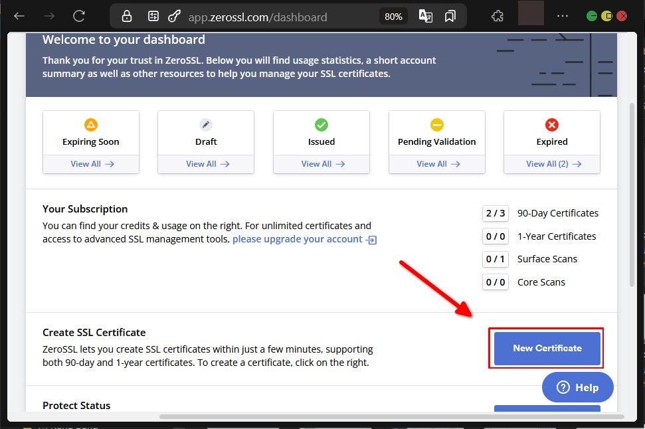645x429 pixels.
Task: Open the browser profile avatar
Action: pos(531,13)
